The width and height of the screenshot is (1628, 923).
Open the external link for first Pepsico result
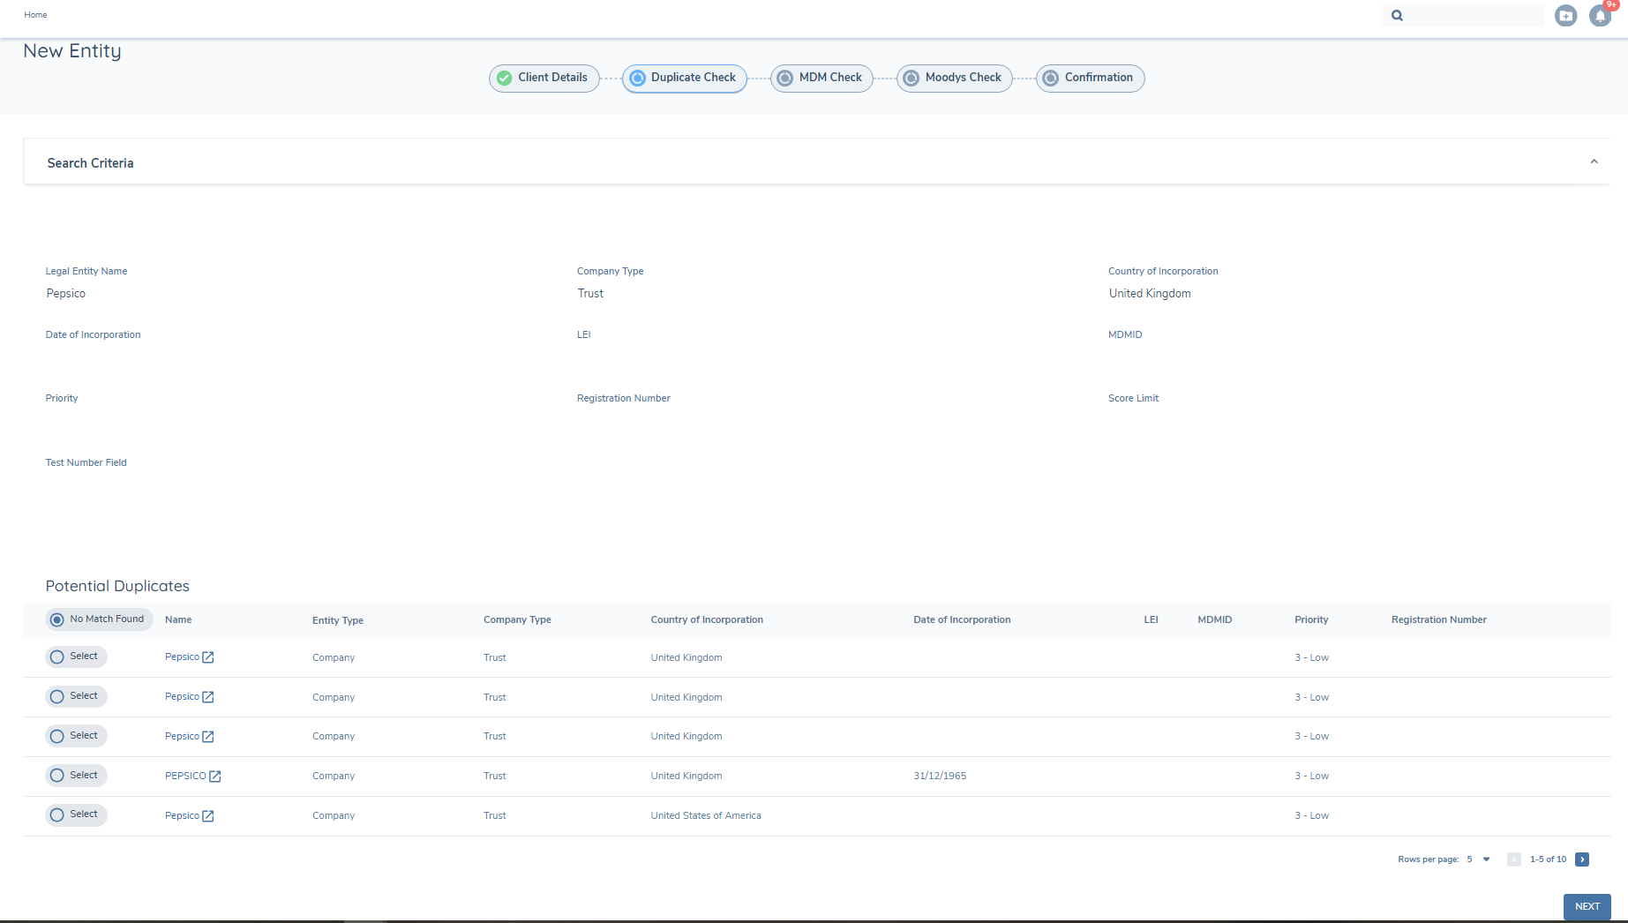pos(208,657)
